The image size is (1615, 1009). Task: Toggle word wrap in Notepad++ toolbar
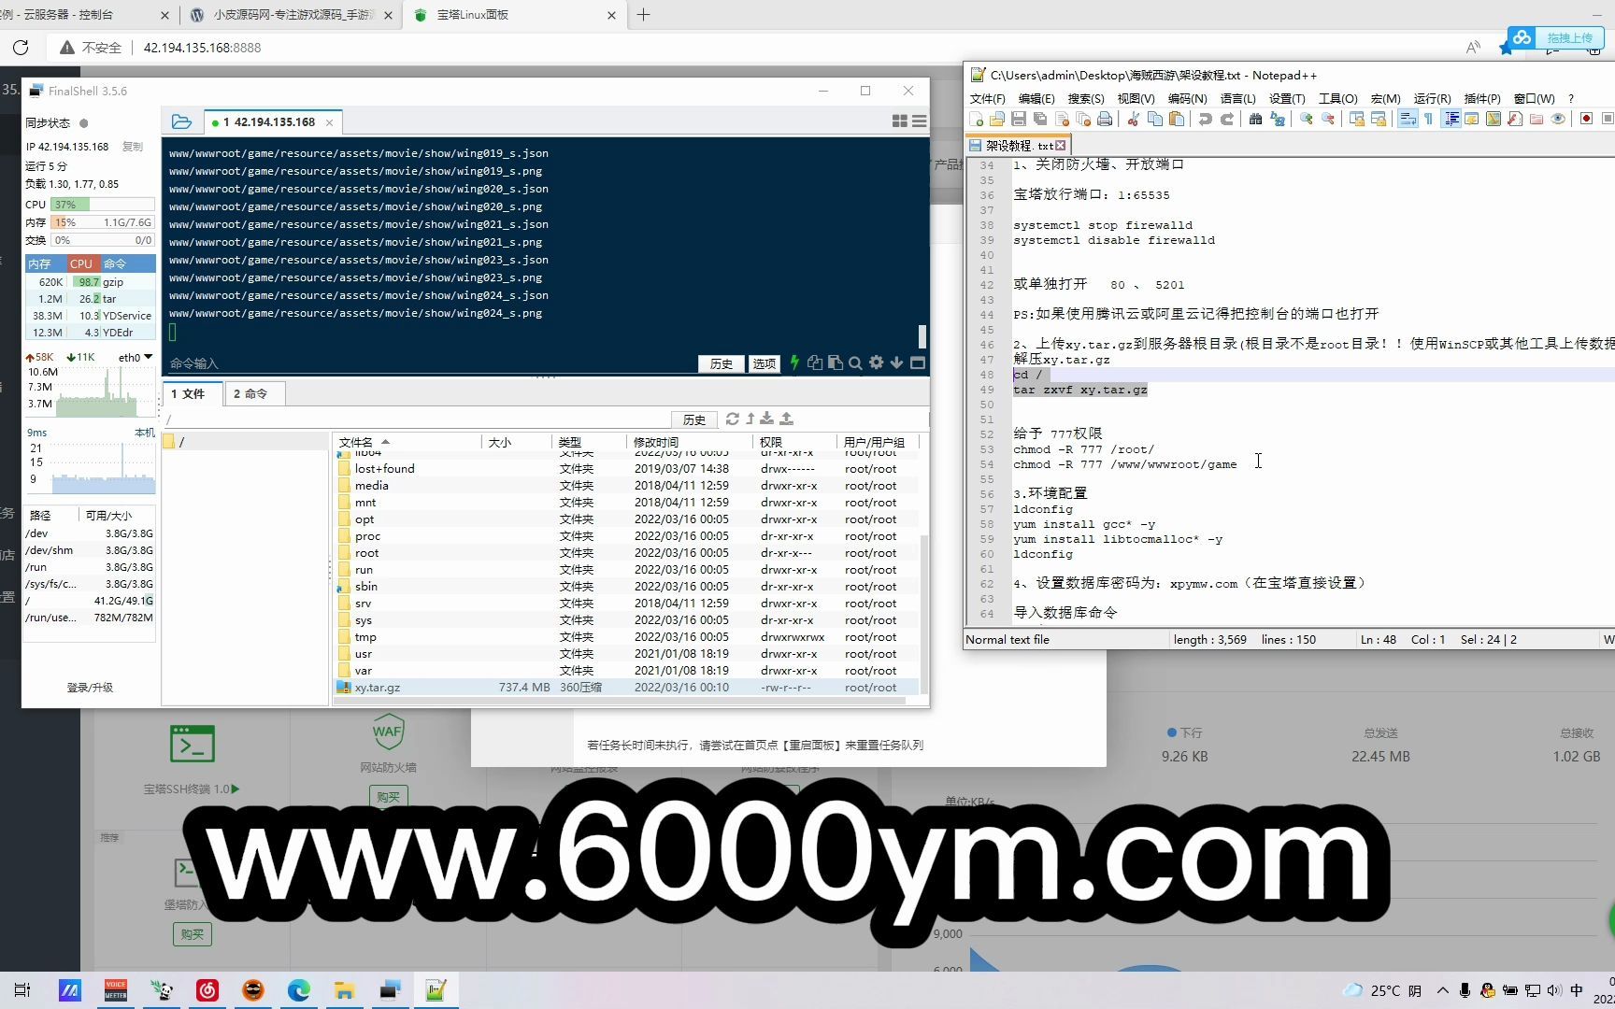pyautogui.click(x=1408, y=119)
